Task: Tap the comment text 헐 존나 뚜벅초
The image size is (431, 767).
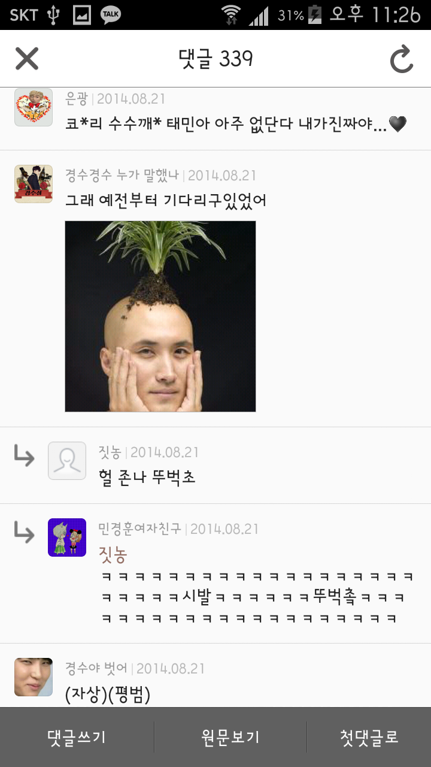Action: tap(147, 478)
